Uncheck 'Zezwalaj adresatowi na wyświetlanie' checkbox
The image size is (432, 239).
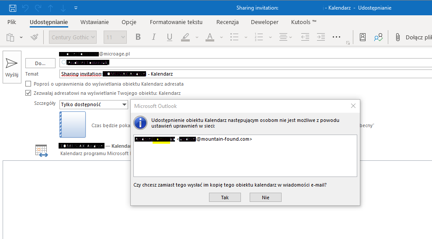28,93
